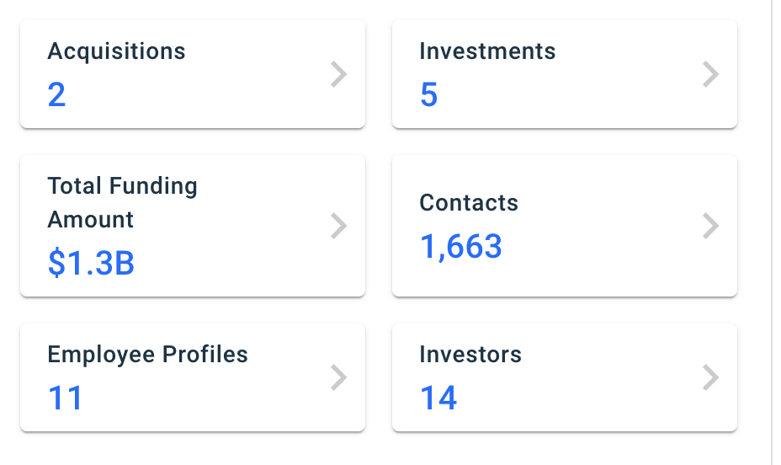781x465 pixels.
Task: Click the Acquisitions count value 2
Action: pyautogui.click(x=57, y=95)
